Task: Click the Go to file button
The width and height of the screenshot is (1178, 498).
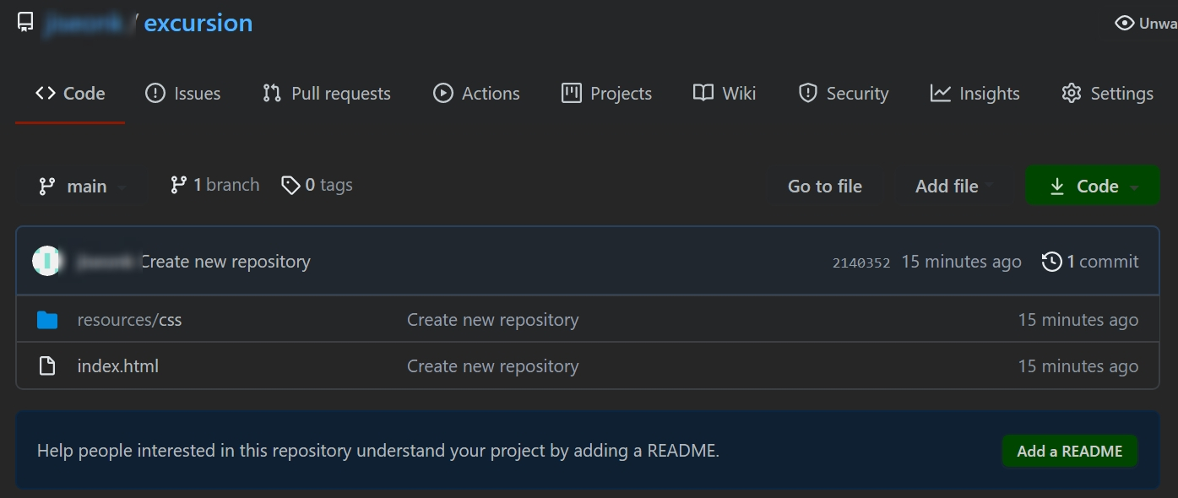Action: pyautogui.click(x=825, y=187)
